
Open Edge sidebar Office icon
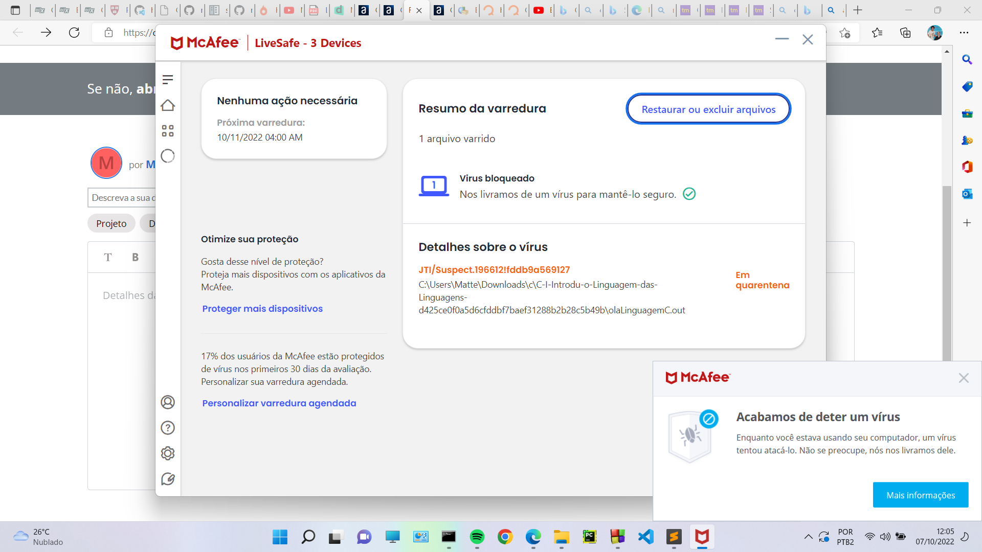967,167
